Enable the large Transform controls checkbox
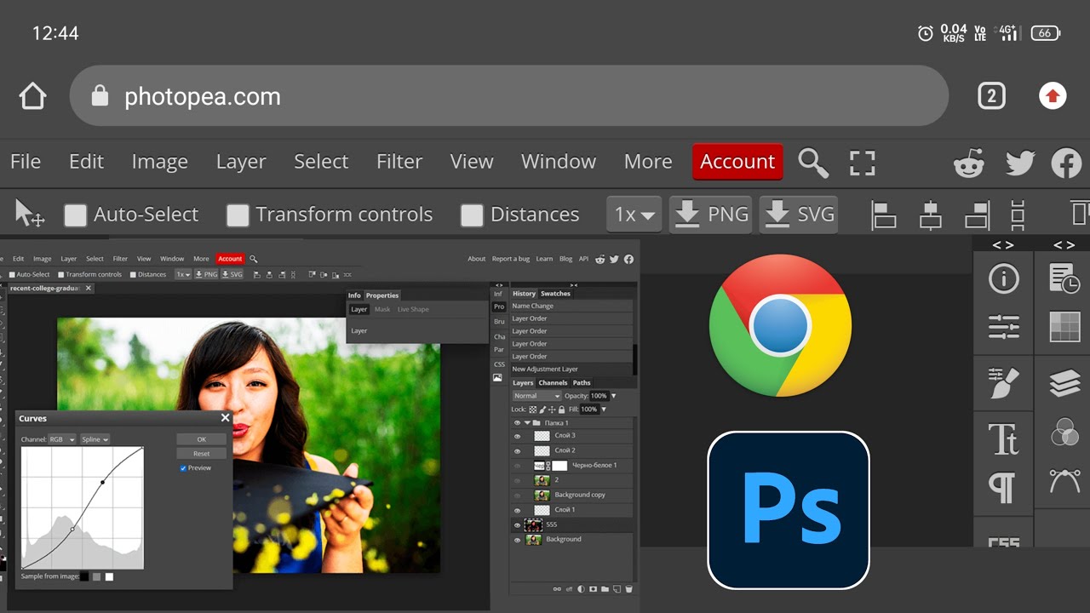 (238, 215)
